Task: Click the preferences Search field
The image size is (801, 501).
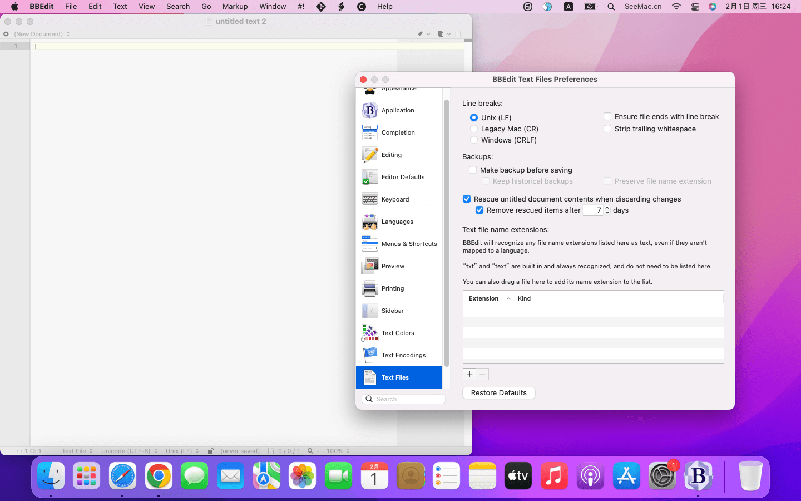Action: (403, 399)
